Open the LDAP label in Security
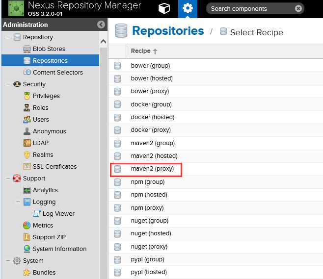The height and width of the screenshot is (279, 323). click(x=41, y=143)
